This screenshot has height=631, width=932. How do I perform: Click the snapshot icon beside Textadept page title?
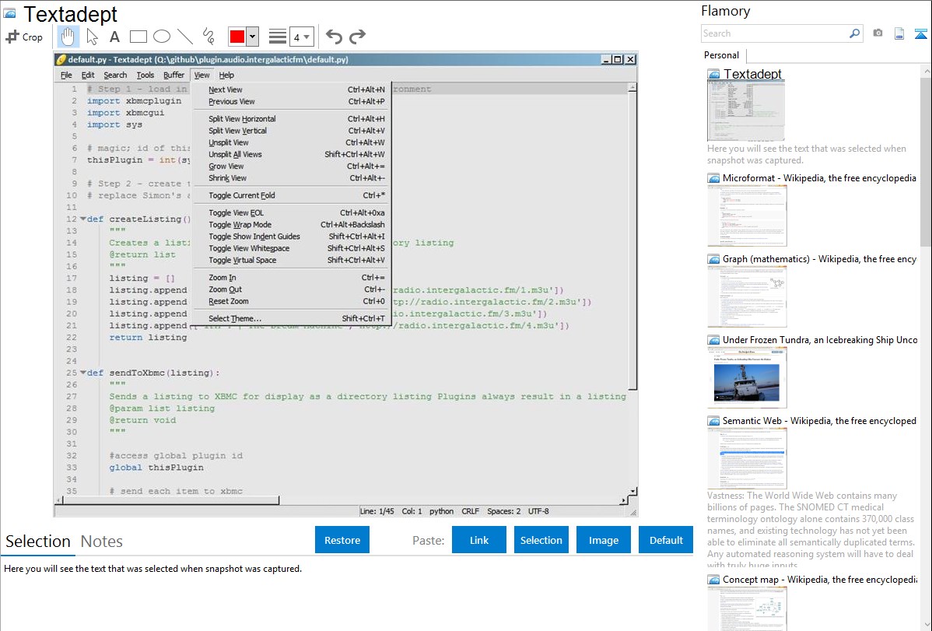coord(9,13)
